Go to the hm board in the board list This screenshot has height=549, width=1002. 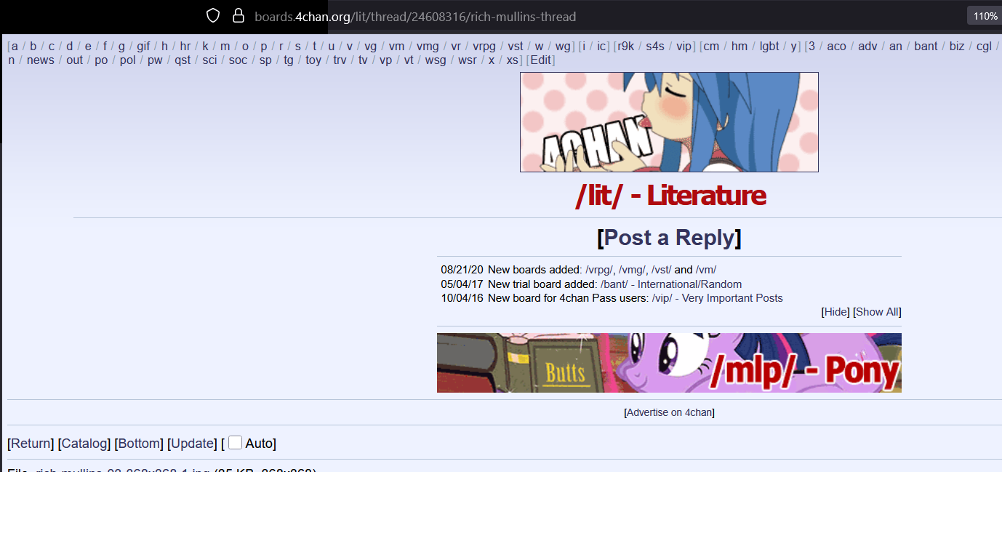pos(740,47)
